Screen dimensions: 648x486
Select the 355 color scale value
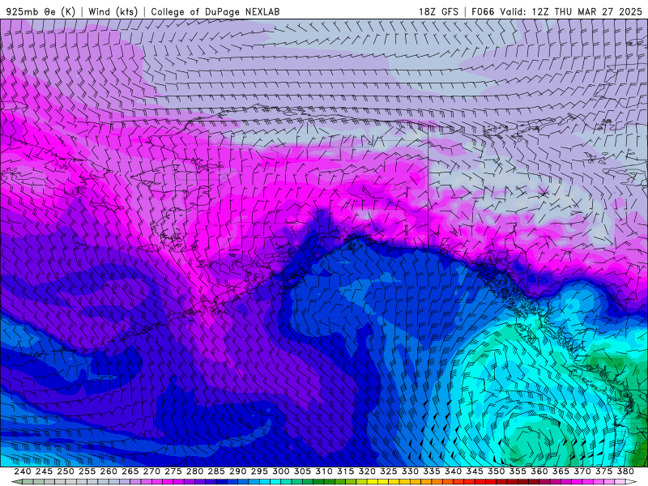517,471
